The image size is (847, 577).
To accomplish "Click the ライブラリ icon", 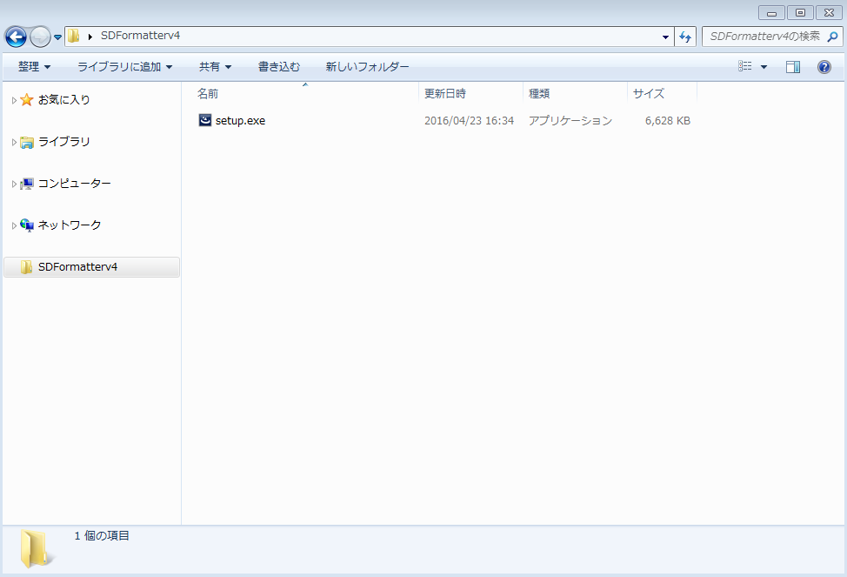I will click(x=26, y=142).
